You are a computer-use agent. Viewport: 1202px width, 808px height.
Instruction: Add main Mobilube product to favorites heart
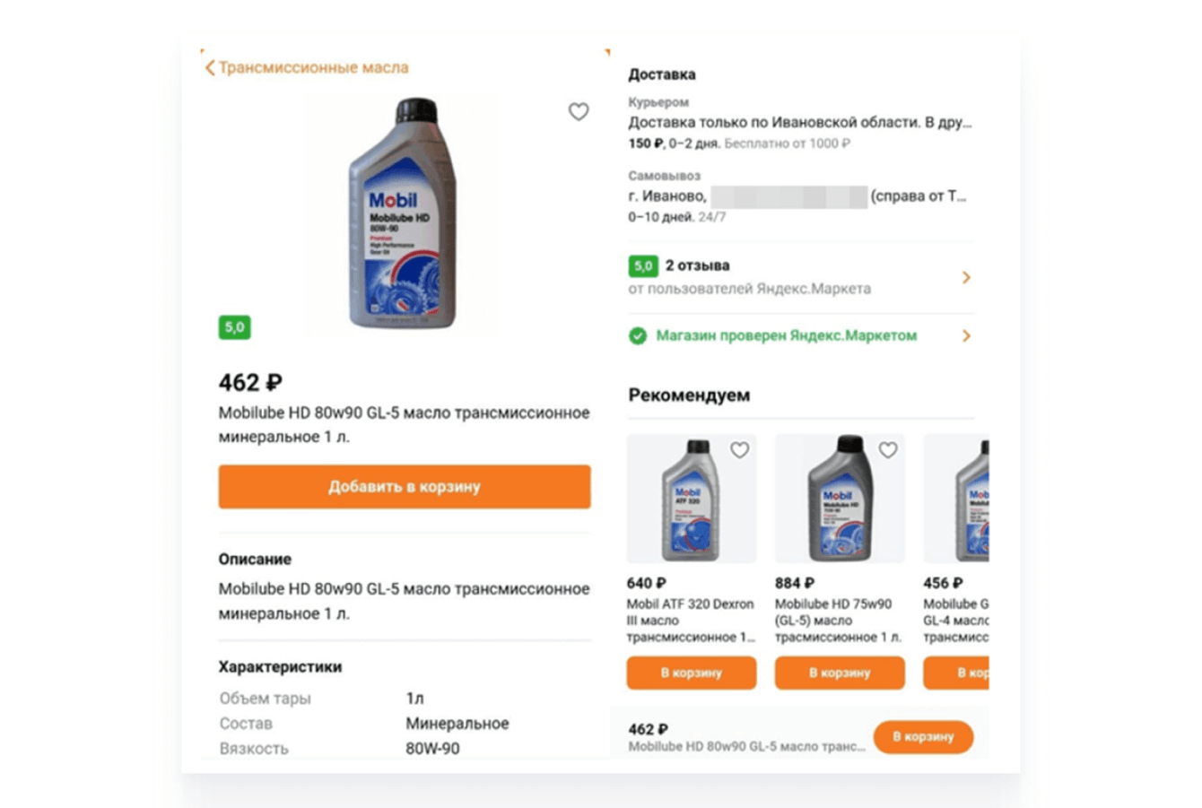click(x=579, y=111)
